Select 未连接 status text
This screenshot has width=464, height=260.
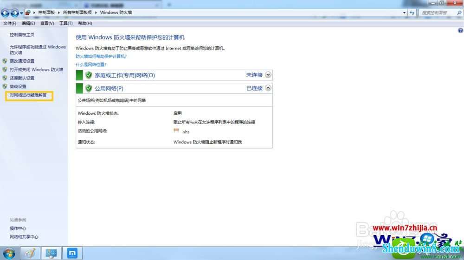[254, 75]
